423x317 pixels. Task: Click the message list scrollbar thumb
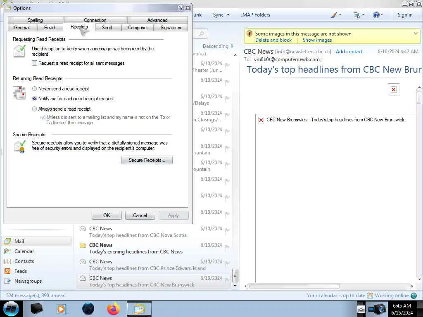235,275
